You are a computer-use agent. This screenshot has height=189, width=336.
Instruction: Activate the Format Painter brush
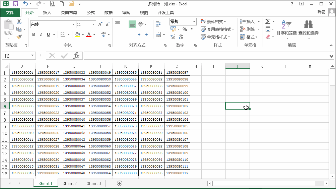coord(19,37)
